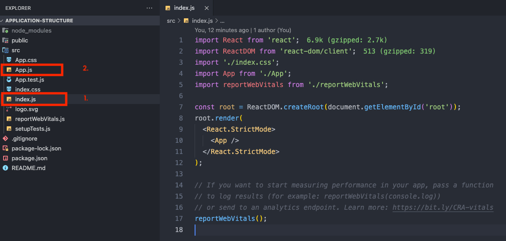Click the lock icon beside package-lock.json
This screenshot has width=506, height=241.
(x=5, y=149)
